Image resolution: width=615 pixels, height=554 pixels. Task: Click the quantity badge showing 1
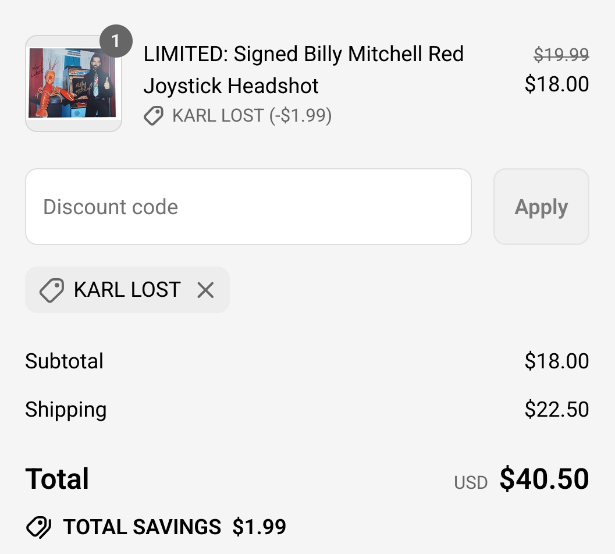tap(116, 41)
